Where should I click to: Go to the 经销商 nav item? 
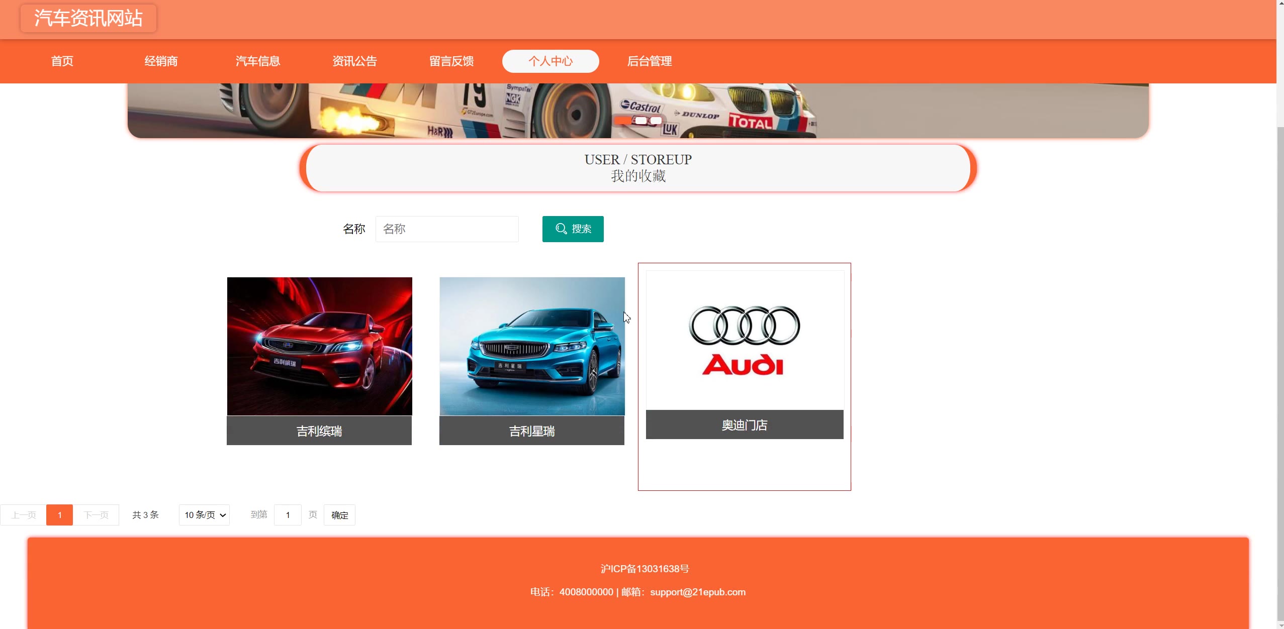161,61
